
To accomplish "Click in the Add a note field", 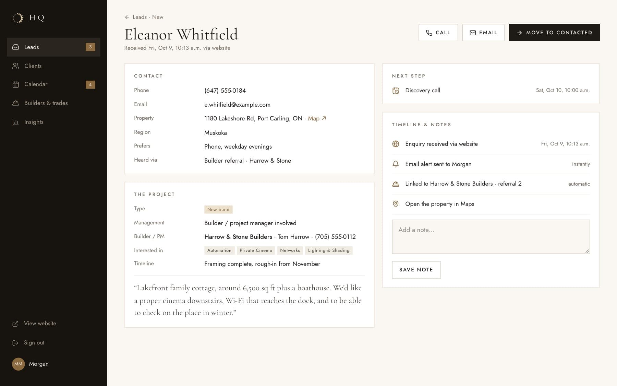I will (x=491, y=237).
